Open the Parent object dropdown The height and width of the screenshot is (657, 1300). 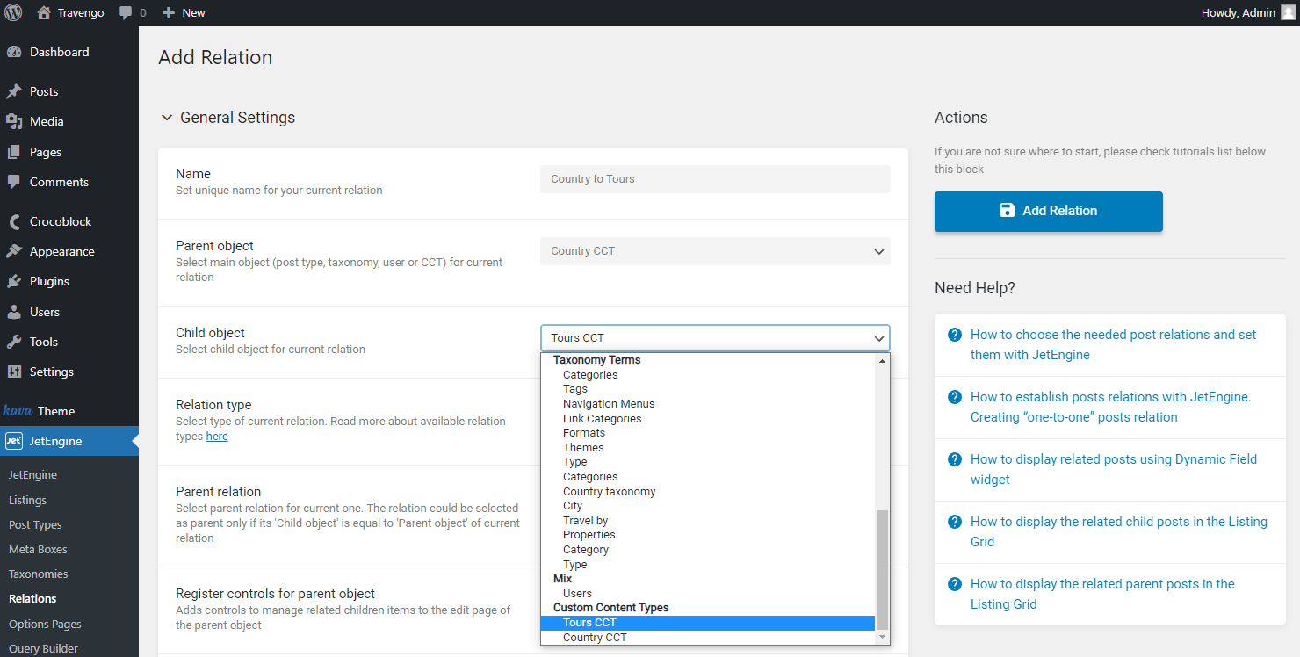point(715,251)
